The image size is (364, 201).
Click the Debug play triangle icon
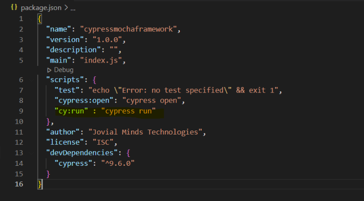[x=49, y=70]
